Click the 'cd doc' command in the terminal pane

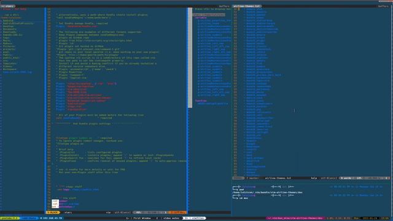pos(244,198)
